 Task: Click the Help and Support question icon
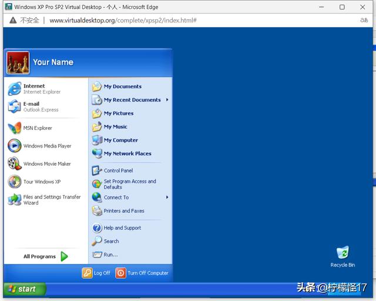(x=97, y=228)
